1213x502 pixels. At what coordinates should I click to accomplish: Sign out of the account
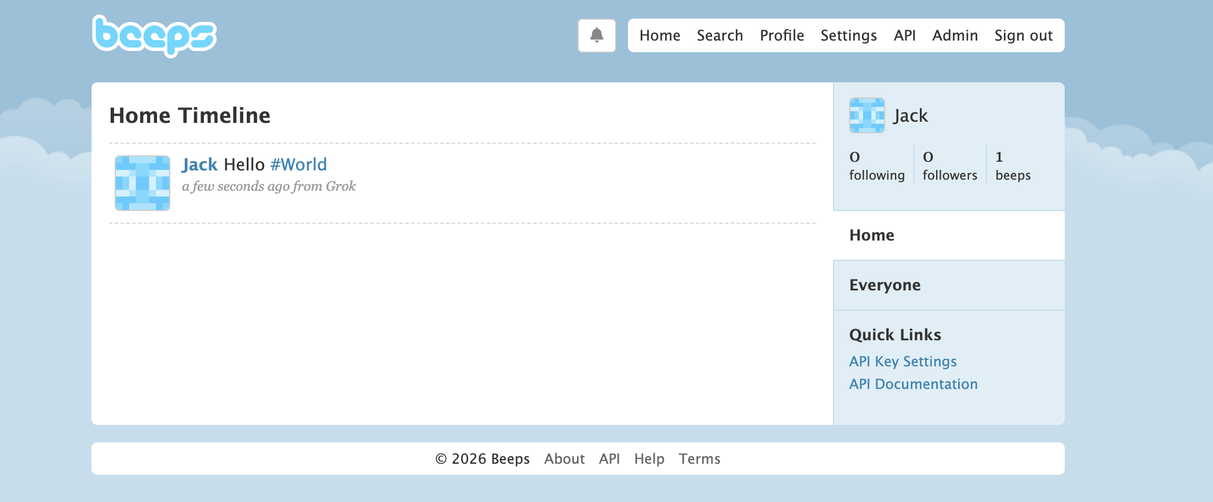coord(1023,35)
